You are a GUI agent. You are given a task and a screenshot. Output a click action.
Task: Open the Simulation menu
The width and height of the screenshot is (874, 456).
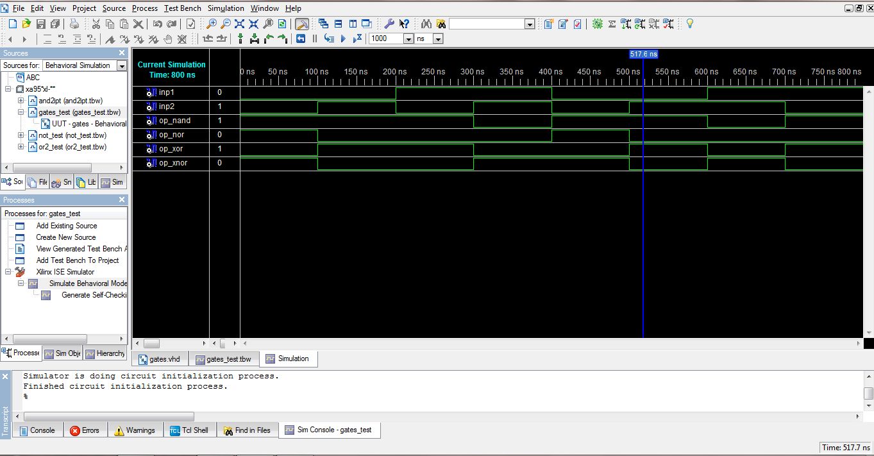226,8
